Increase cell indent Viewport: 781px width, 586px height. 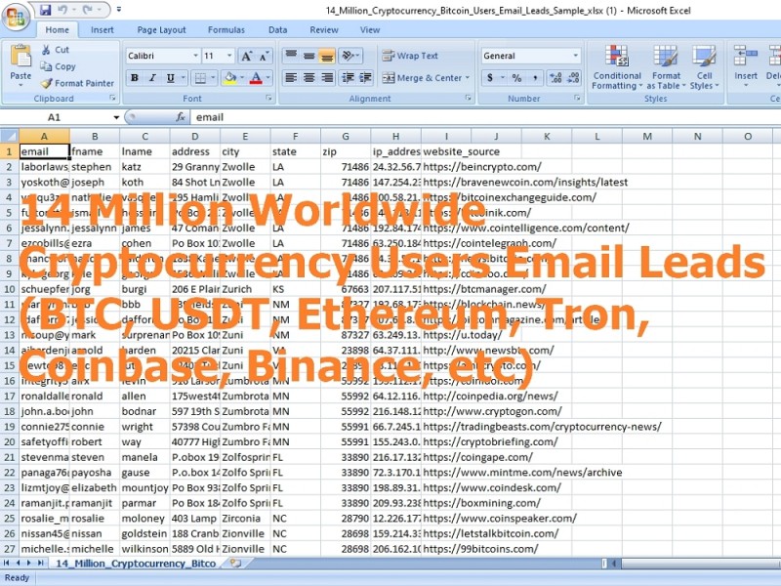(x=365, y=78)
